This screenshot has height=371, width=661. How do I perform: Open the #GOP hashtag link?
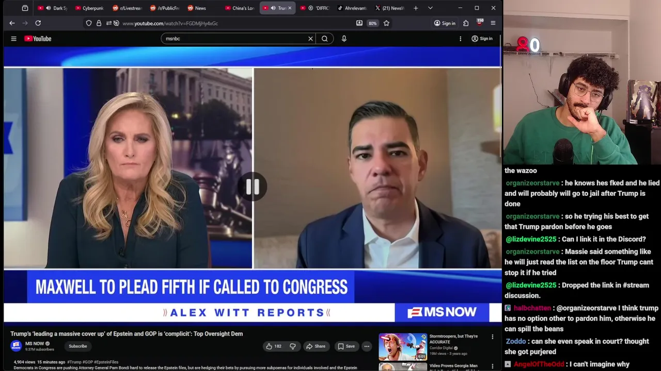click(x=87, y=362)
